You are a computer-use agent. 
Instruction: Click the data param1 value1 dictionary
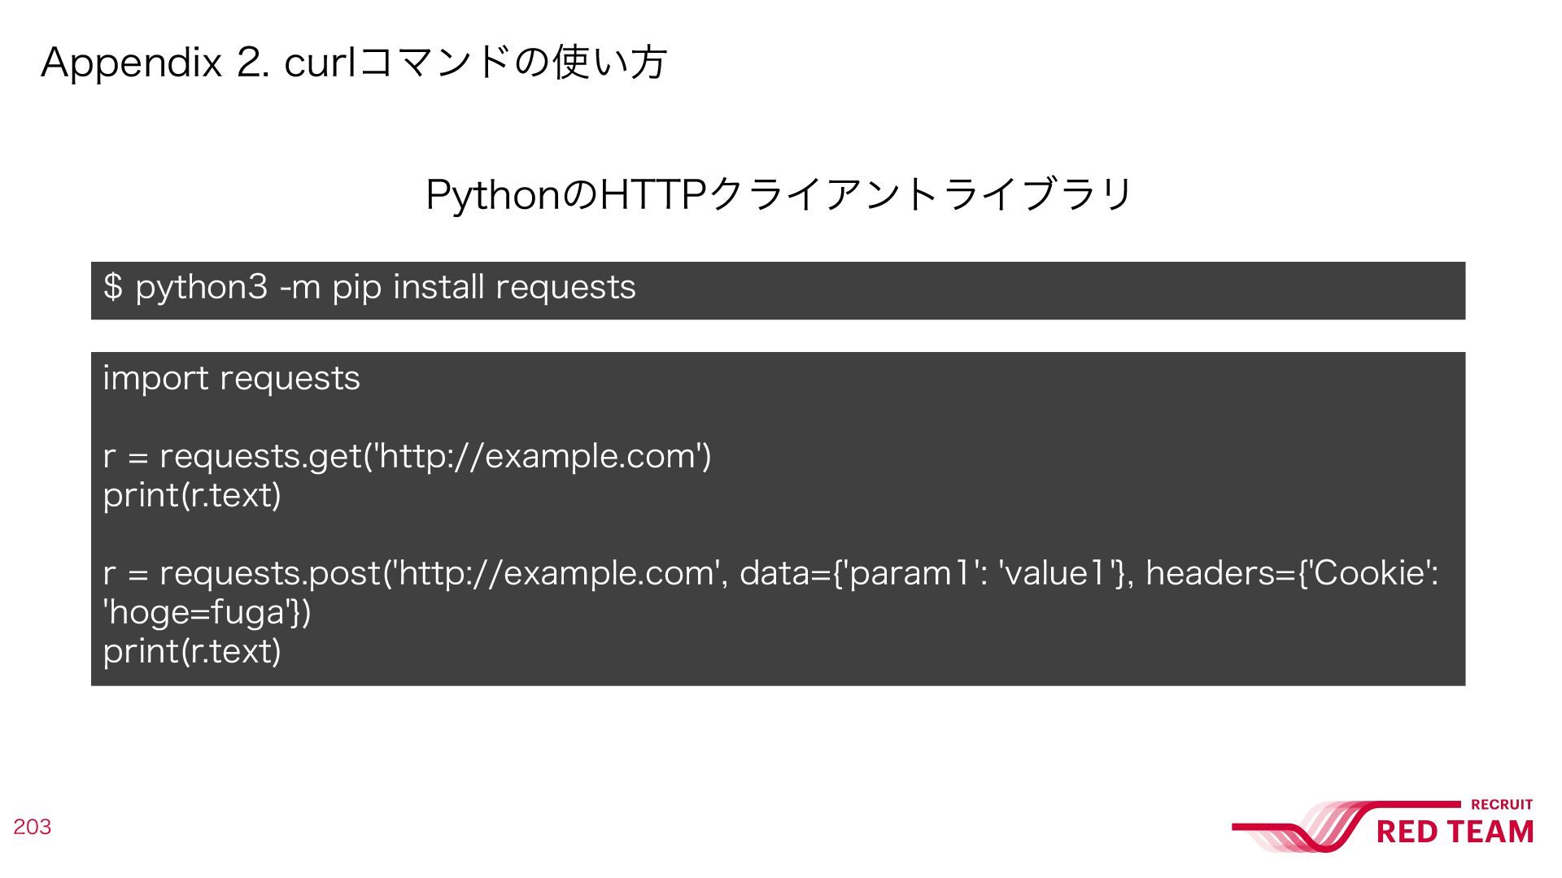click(x=933, y=573)
